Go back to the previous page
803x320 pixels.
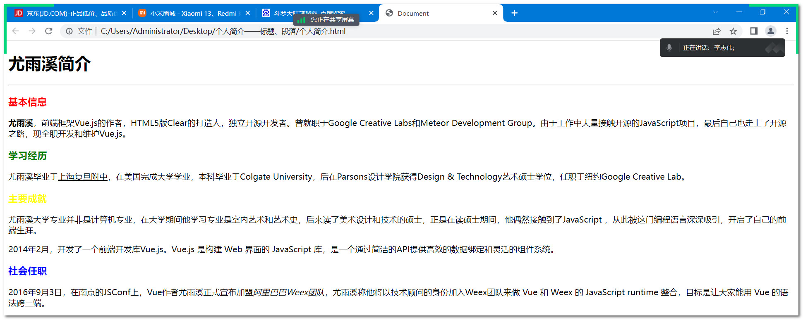click(x=16, y=31)
